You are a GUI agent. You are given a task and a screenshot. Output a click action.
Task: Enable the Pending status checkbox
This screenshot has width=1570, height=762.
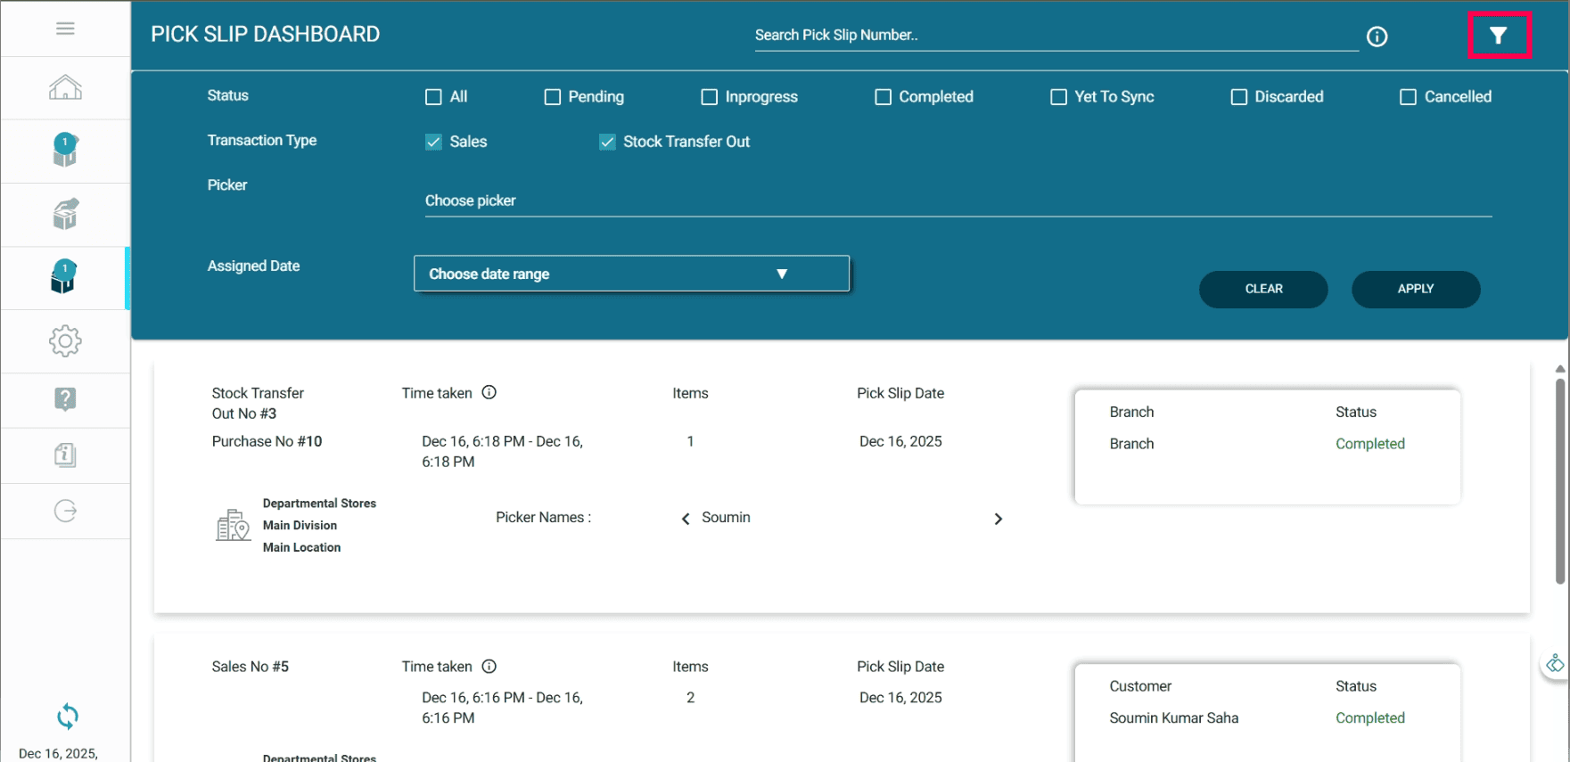tap(553, 97)
